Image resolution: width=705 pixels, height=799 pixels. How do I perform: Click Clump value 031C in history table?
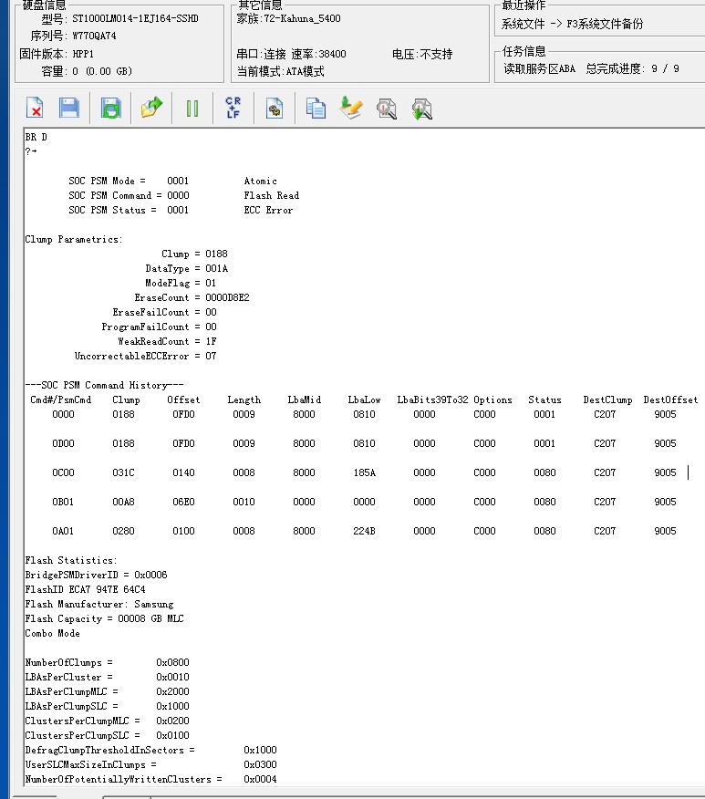click(x=123, y=472)
